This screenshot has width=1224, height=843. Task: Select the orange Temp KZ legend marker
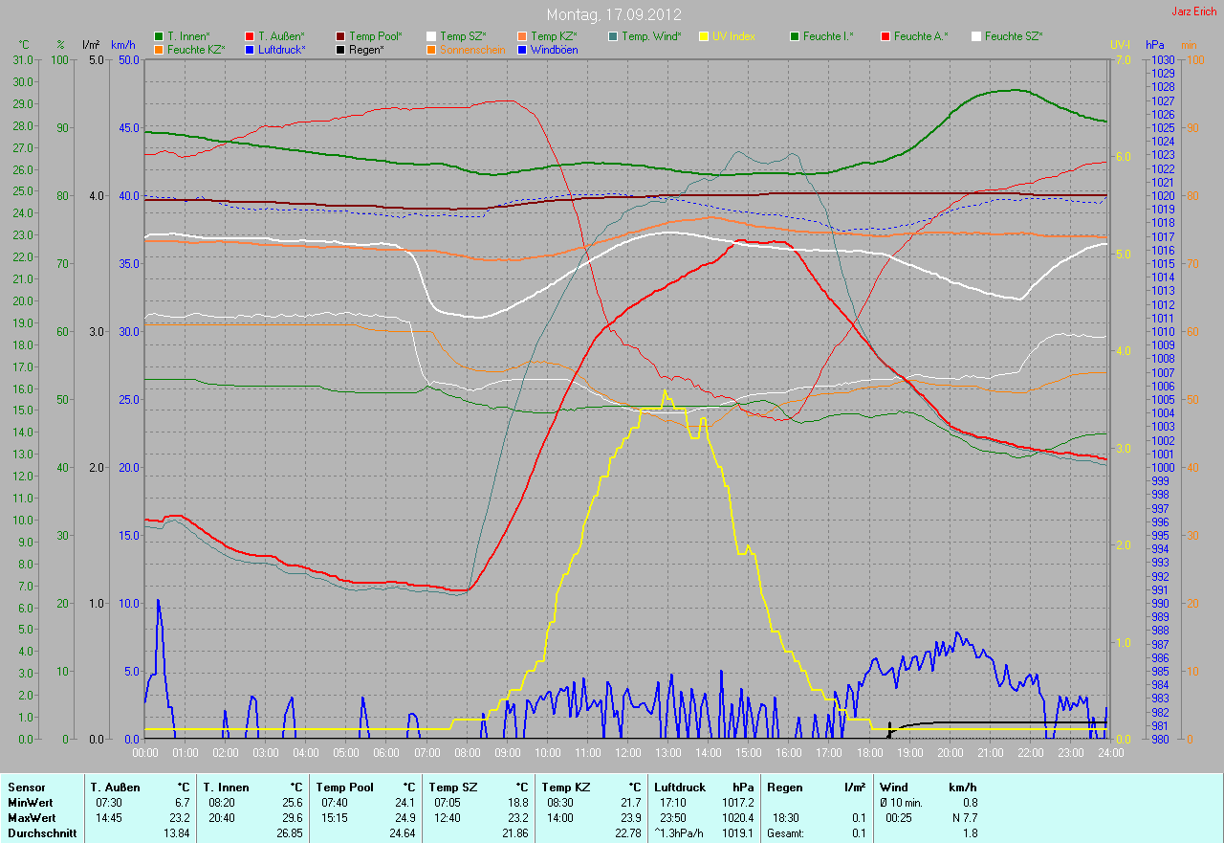522,36
